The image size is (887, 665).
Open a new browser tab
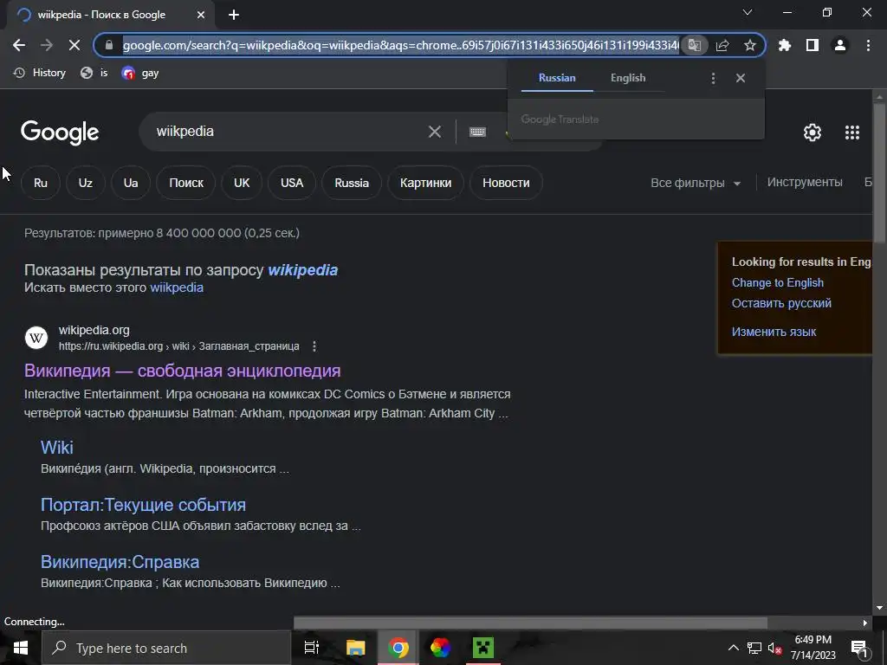pyautogui.click(x=234, y=15)
